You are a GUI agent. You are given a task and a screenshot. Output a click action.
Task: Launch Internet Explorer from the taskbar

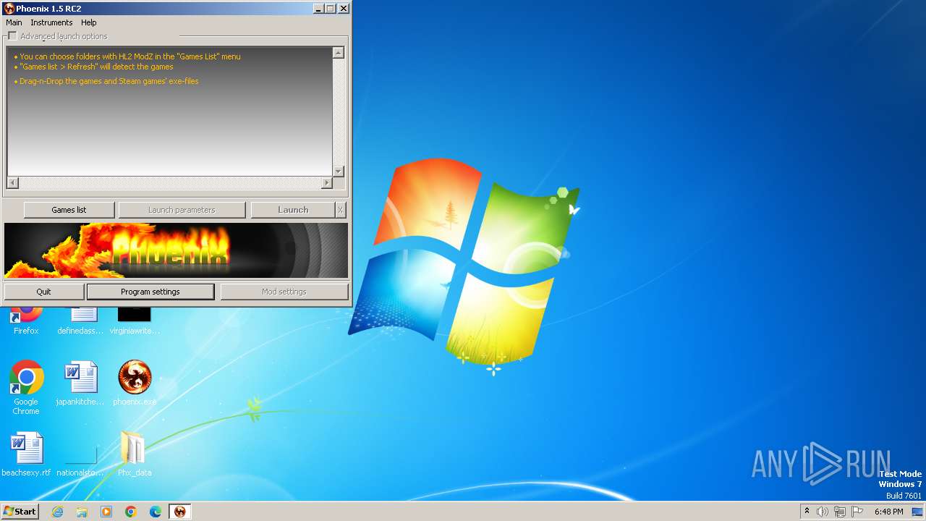[58, 512]
